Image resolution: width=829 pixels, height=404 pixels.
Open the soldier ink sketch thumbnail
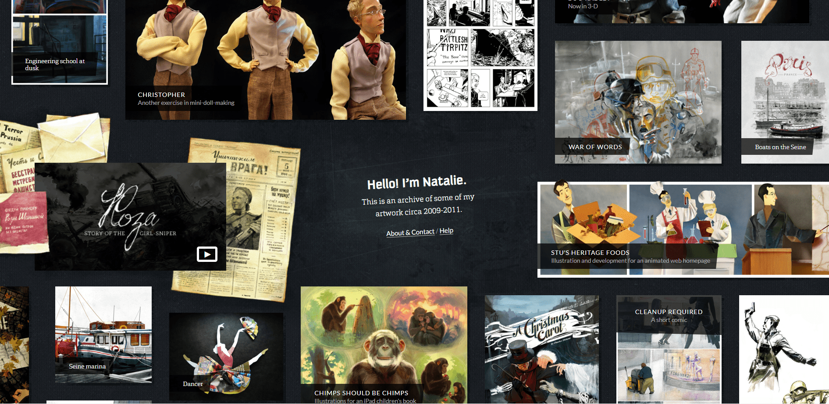click(783, 349)
